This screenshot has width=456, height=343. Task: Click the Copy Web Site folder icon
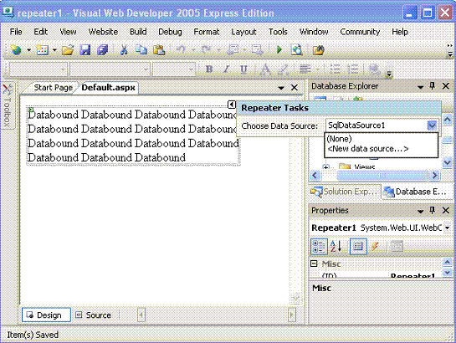coord(319,50)
